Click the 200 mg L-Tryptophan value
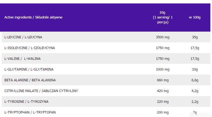The image size is (212, 117). tap(163, 112)
